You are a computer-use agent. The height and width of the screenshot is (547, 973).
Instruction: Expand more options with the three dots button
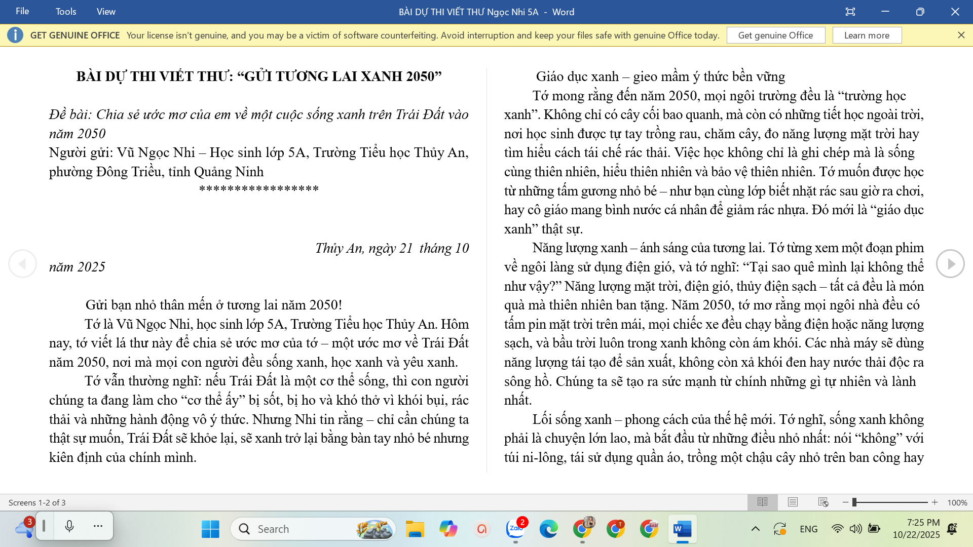(x=98, y=526)
